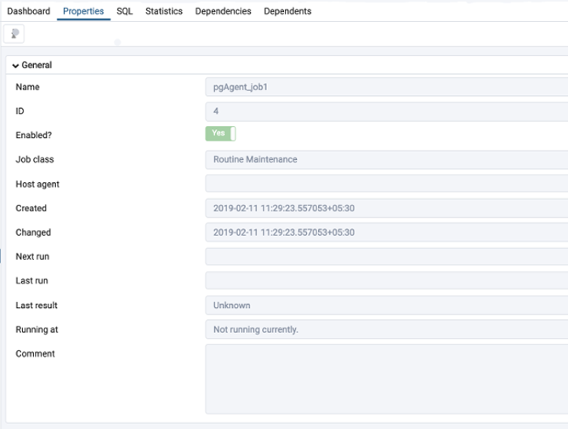
Task: Collapse the General section chevron
Action: (x=15, y=66)
